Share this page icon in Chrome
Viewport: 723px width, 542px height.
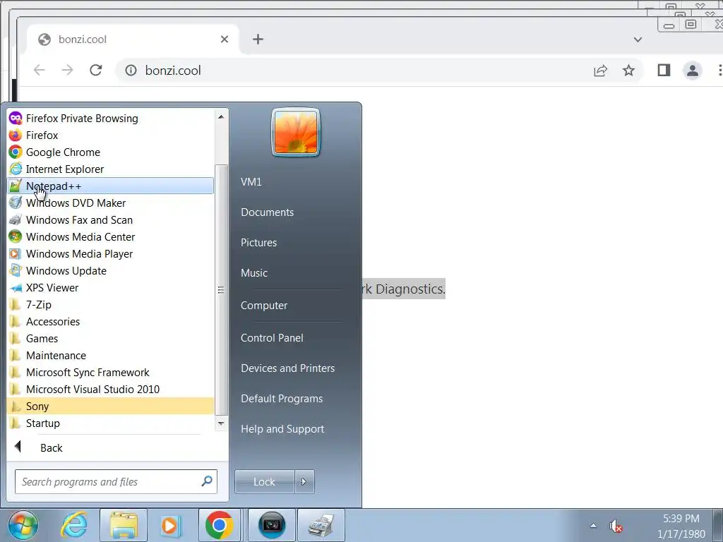600,71
